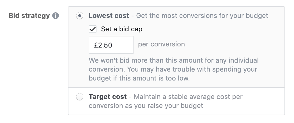The width and height of the screenshot is (294, 123).
Task: Click the £ currency symbol in the bid field
Action: coord(95,45)
